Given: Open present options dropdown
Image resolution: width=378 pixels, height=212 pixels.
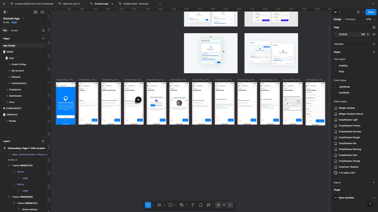Looking at the screenshot, I should click(363, 12).
